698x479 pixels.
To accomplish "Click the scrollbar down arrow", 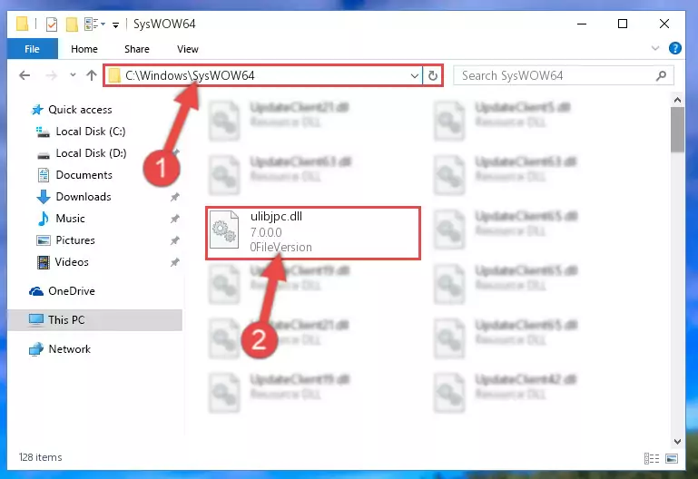I will [x=677, y=442].
